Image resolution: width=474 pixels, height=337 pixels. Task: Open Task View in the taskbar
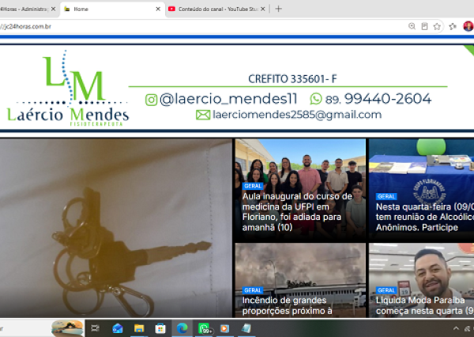(95, 328)
